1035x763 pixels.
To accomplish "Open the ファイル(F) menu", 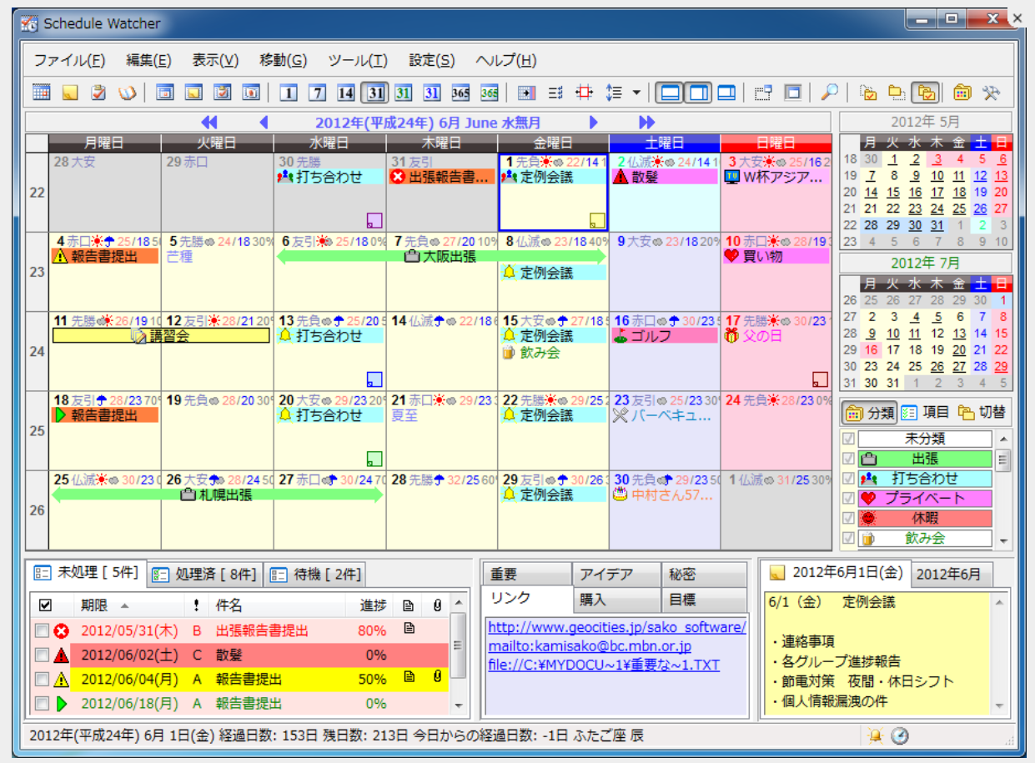I will click(x=69, y=60).
